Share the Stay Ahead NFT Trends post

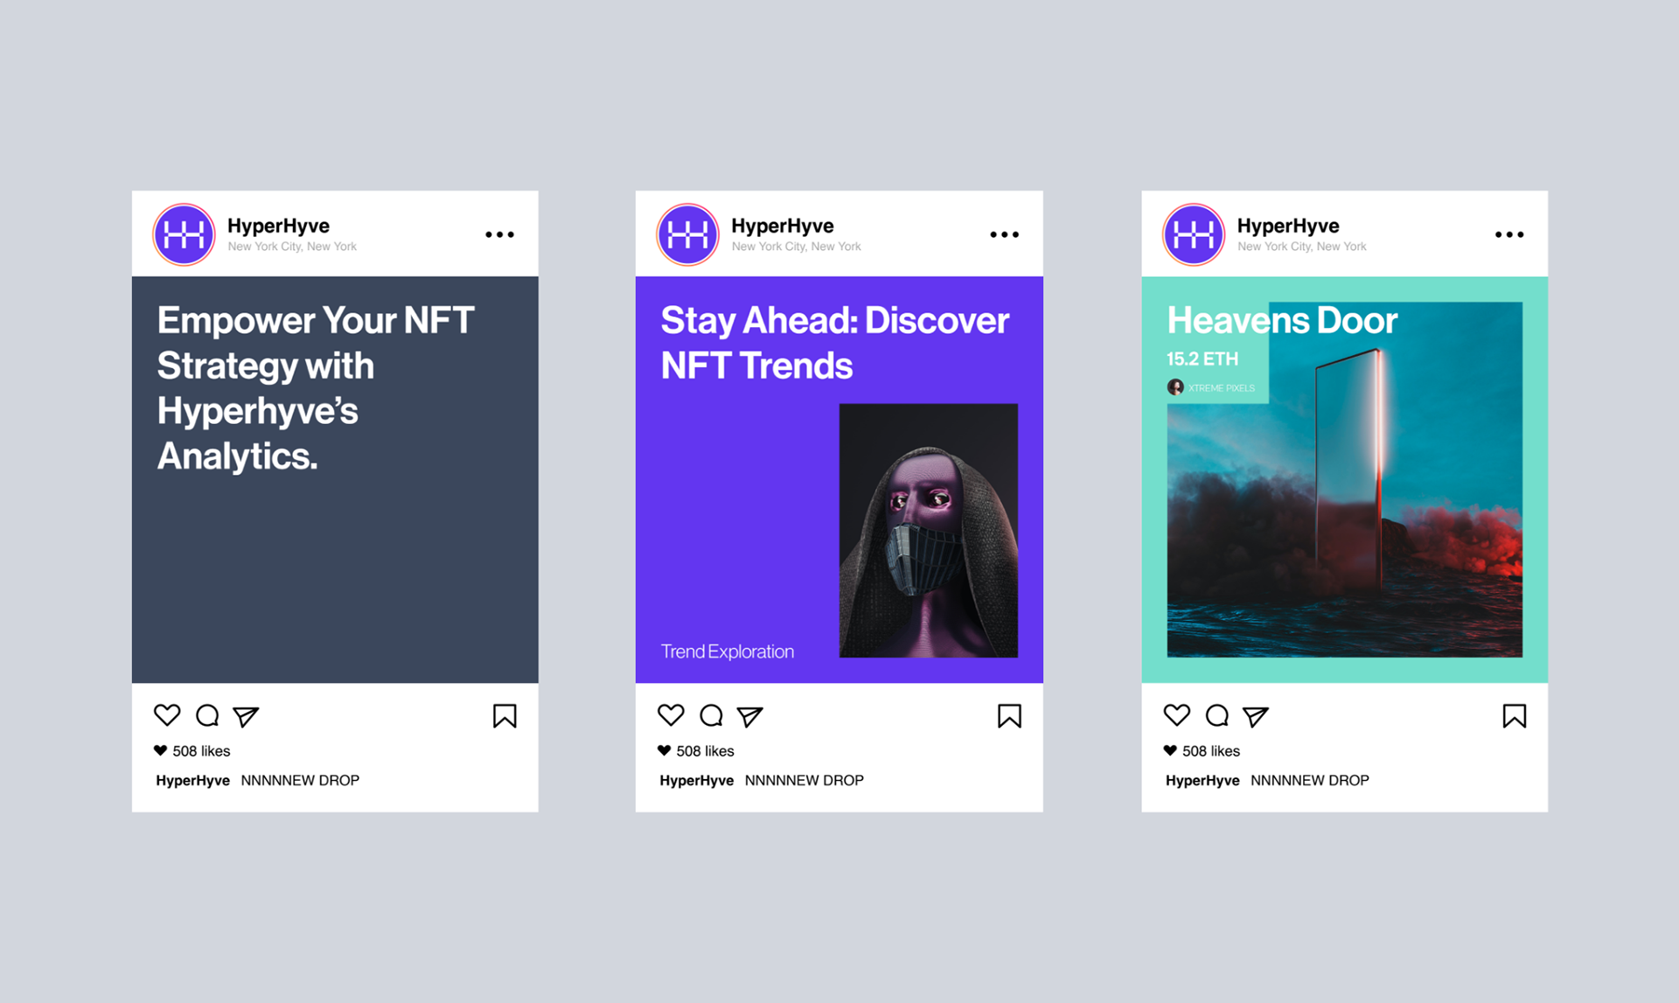(x=749, y=716)
